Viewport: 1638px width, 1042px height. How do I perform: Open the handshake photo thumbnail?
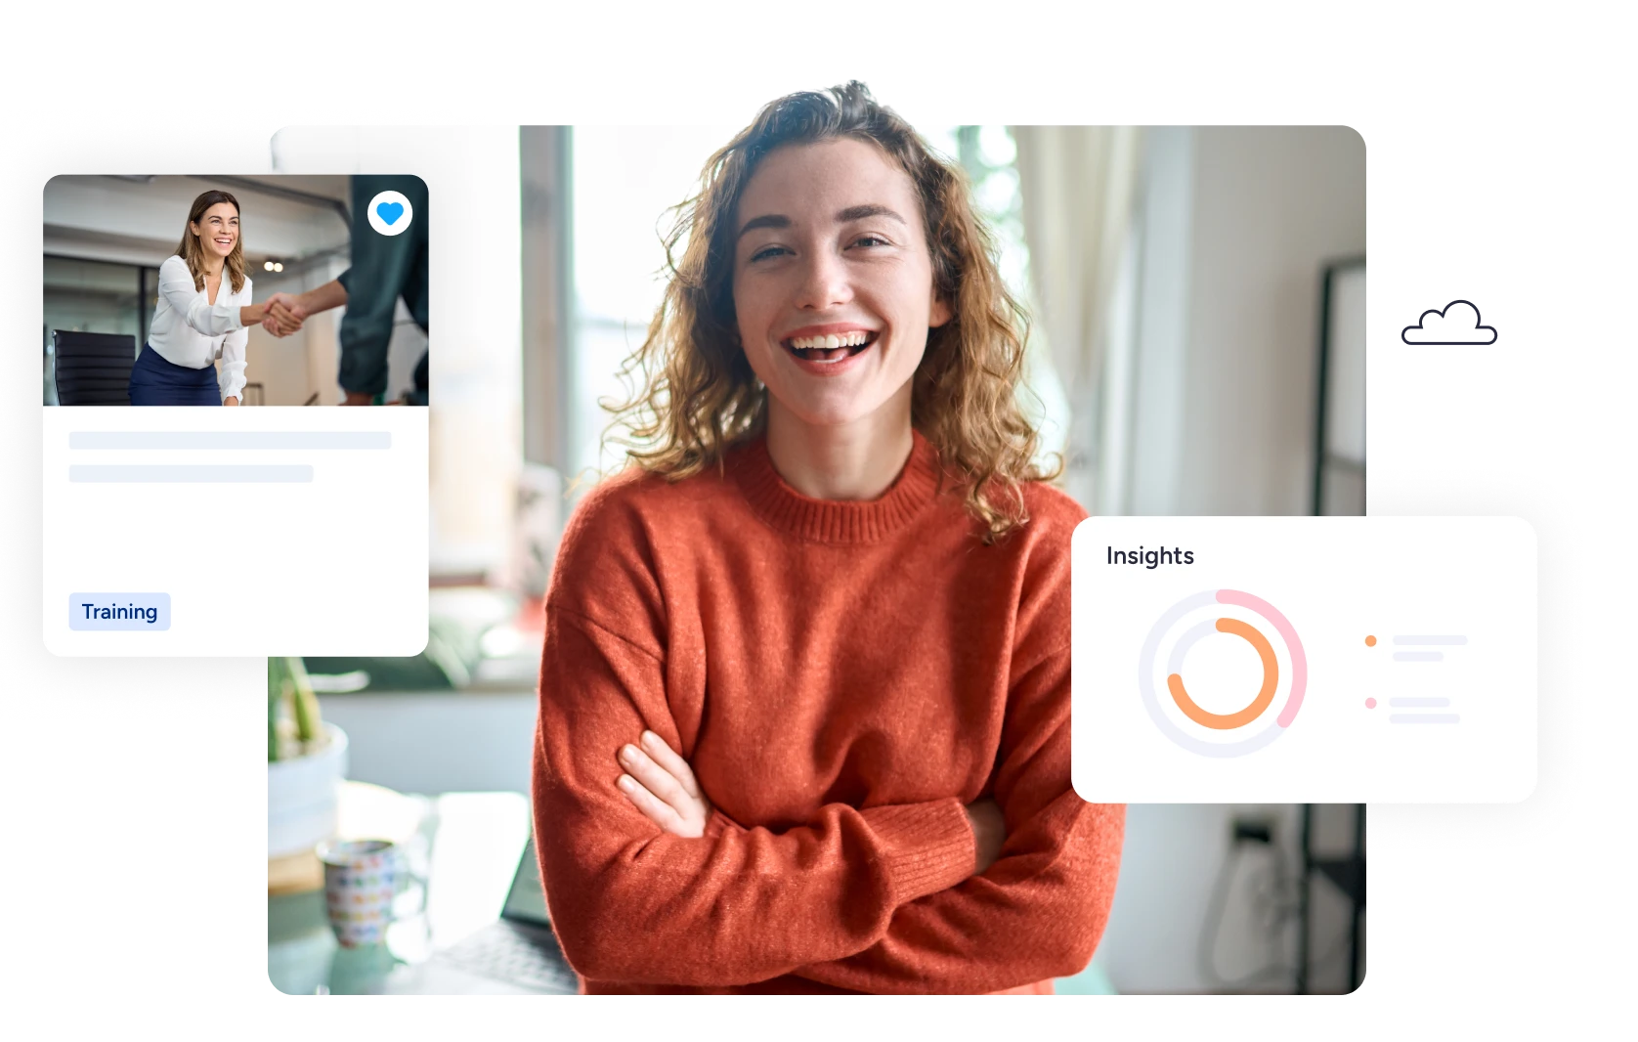pyautogui.click(x=236, y=290)
